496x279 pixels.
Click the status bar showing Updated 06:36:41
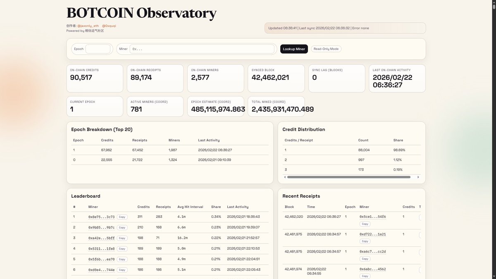tap(345, 28)
